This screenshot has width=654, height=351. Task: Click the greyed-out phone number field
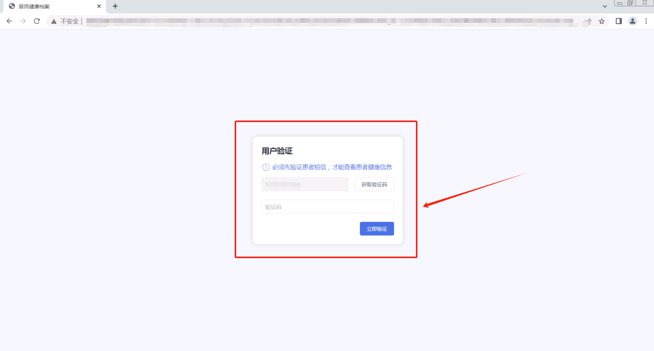point(305,185)
